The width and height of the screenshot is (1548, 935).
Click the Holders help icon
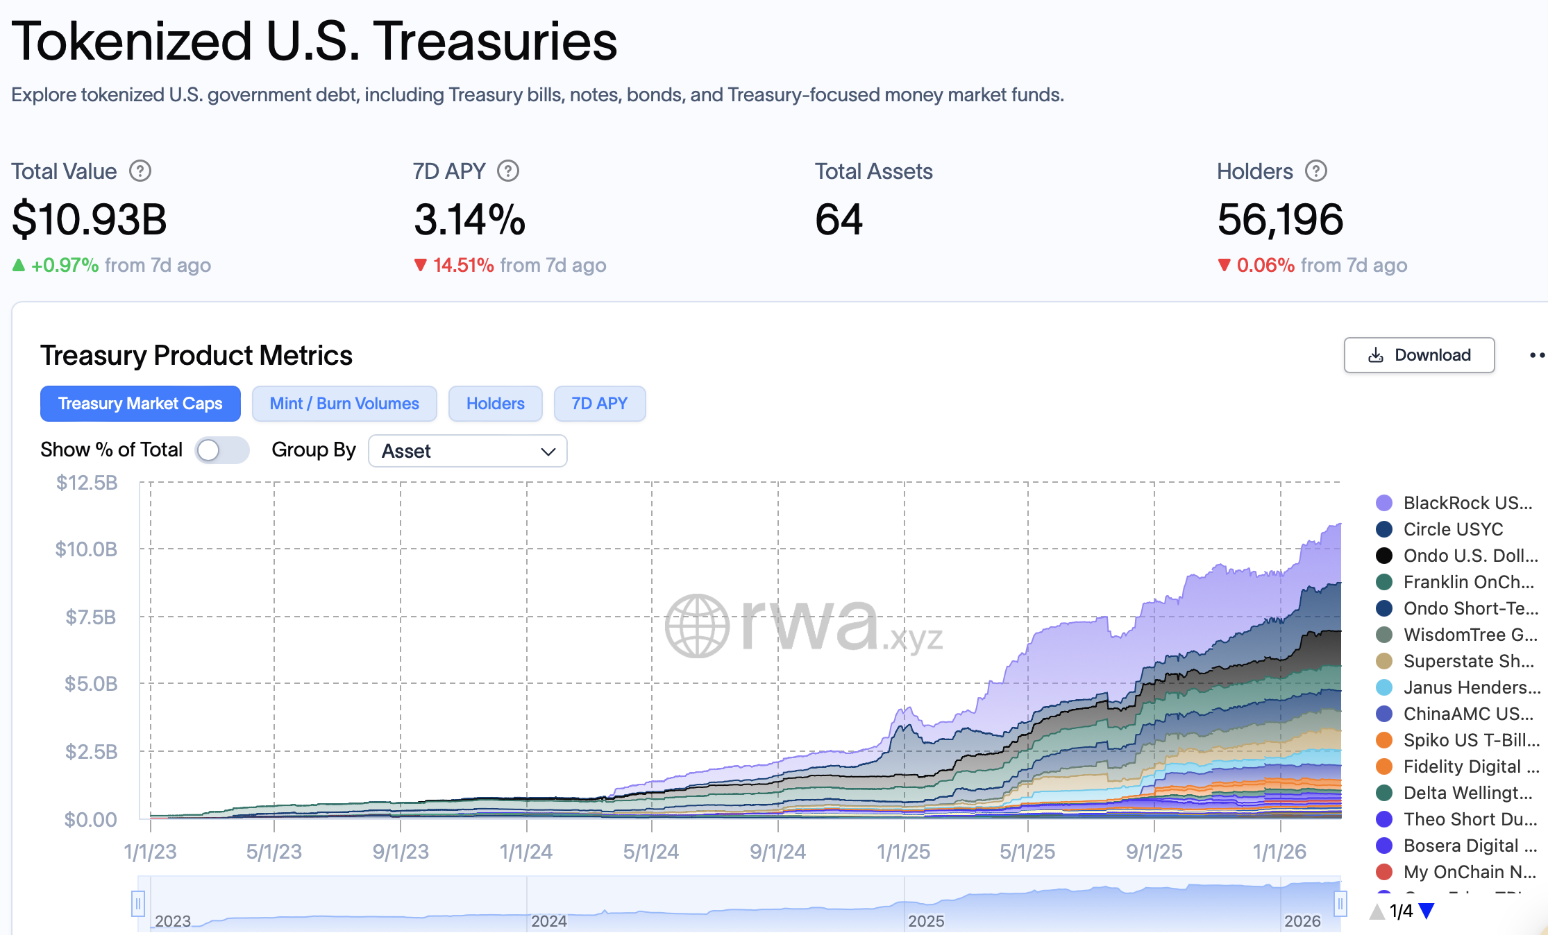(1316, 171)
